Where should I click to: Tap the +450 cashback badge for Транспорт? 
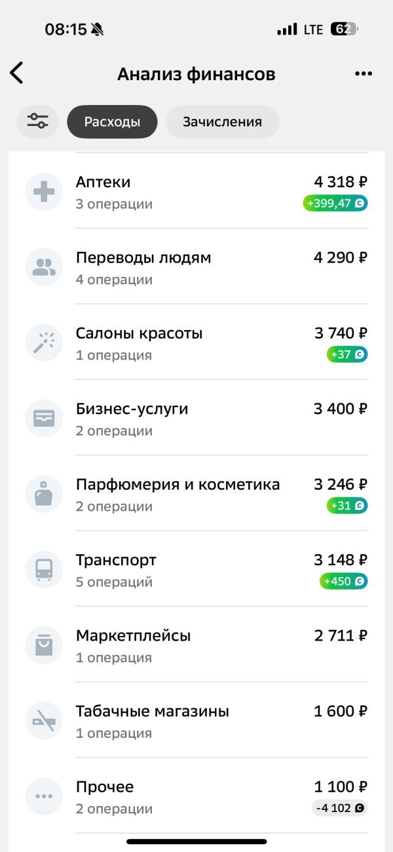(344, 582)
